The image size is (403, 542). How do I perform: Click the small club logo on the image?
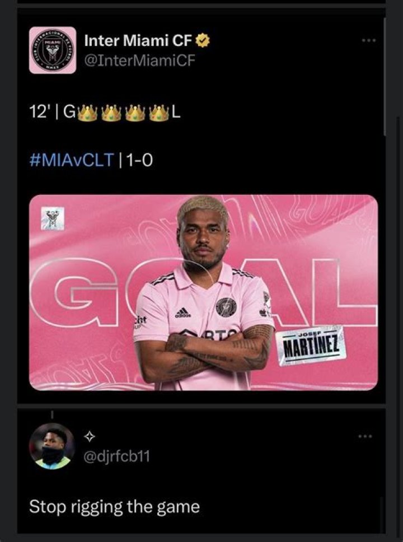(53, 218)
